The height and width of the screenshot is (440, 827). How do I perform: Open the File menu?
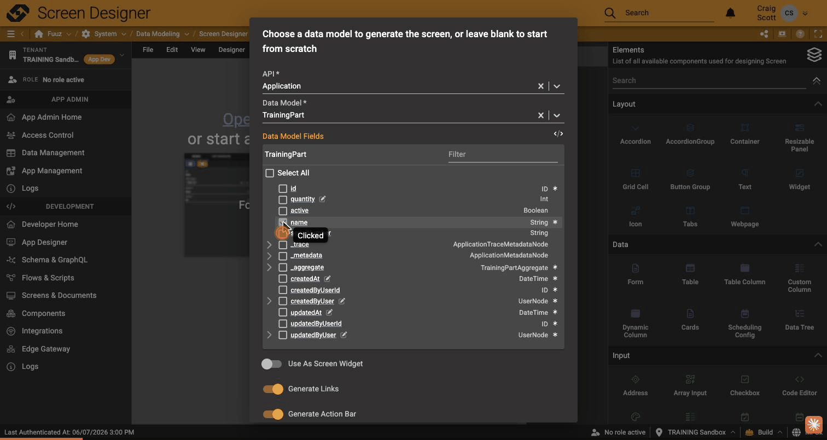coord(148,50)
